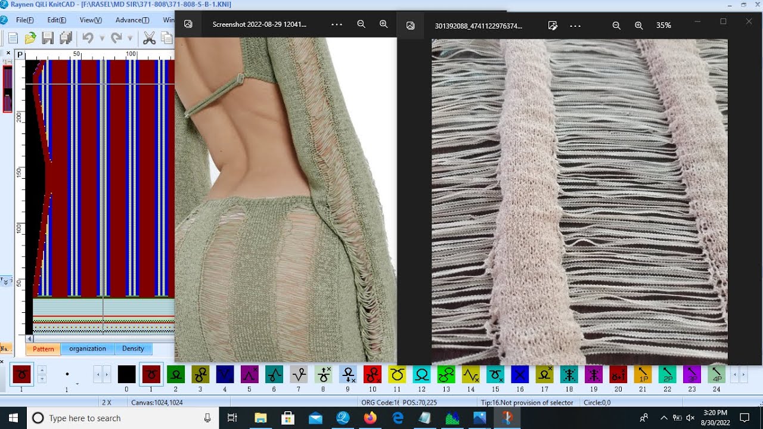
Task: Open a file with the folder icon
Action: tap(30, 39)
